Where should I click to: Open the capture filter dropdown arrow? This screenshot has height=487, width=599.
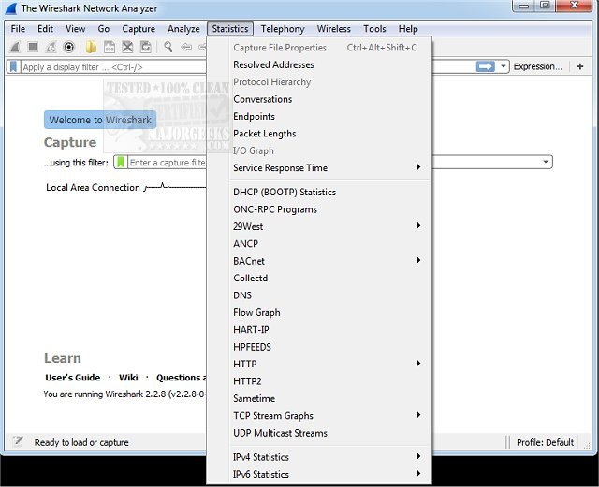point(546,163)
